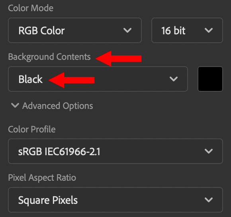
Task: Click the chevron beside Square Pixels
Action: click(209, 200)
